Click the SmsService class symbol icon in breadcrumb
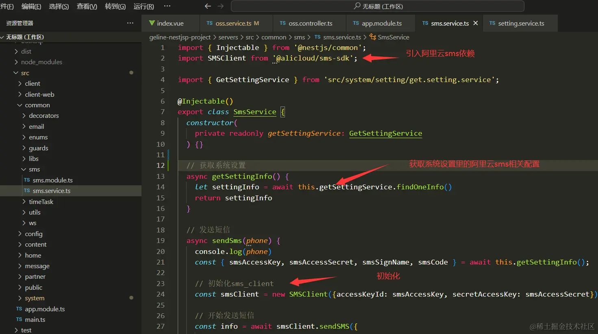 click(x=372, y=37)
